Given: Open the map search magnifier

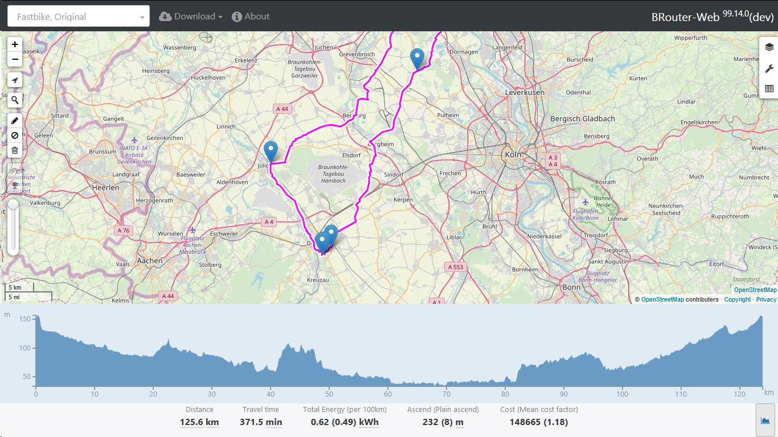Looking at the screenshot, I should [x=15, y=100].
